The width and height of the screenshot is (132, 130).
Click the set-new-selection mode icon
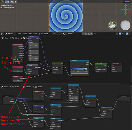pos(6,2)
